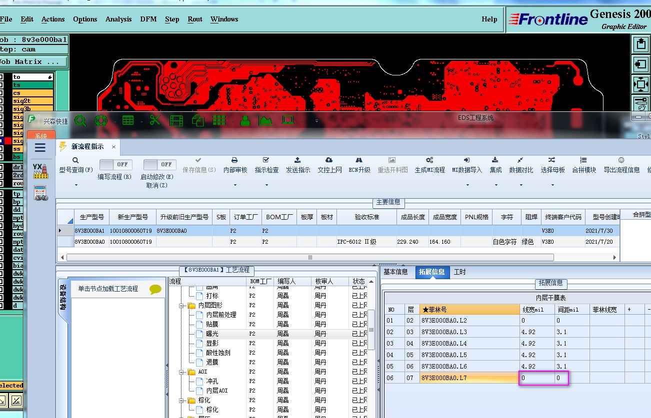This screenshot has height=418, width=651.
Task: Toggle checkbox beside Genesis layer tp
Action: click(1, 194)
